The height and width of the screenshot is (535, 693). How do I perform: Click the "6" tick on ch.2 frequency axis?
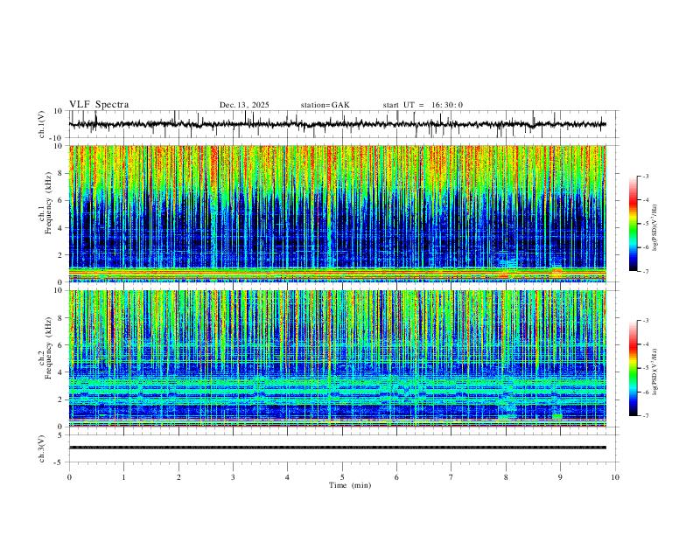pos(62,345)
